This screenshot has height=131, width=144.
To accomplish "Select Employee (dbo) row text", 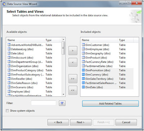I will pyautogui.click(x=21, y=92).
